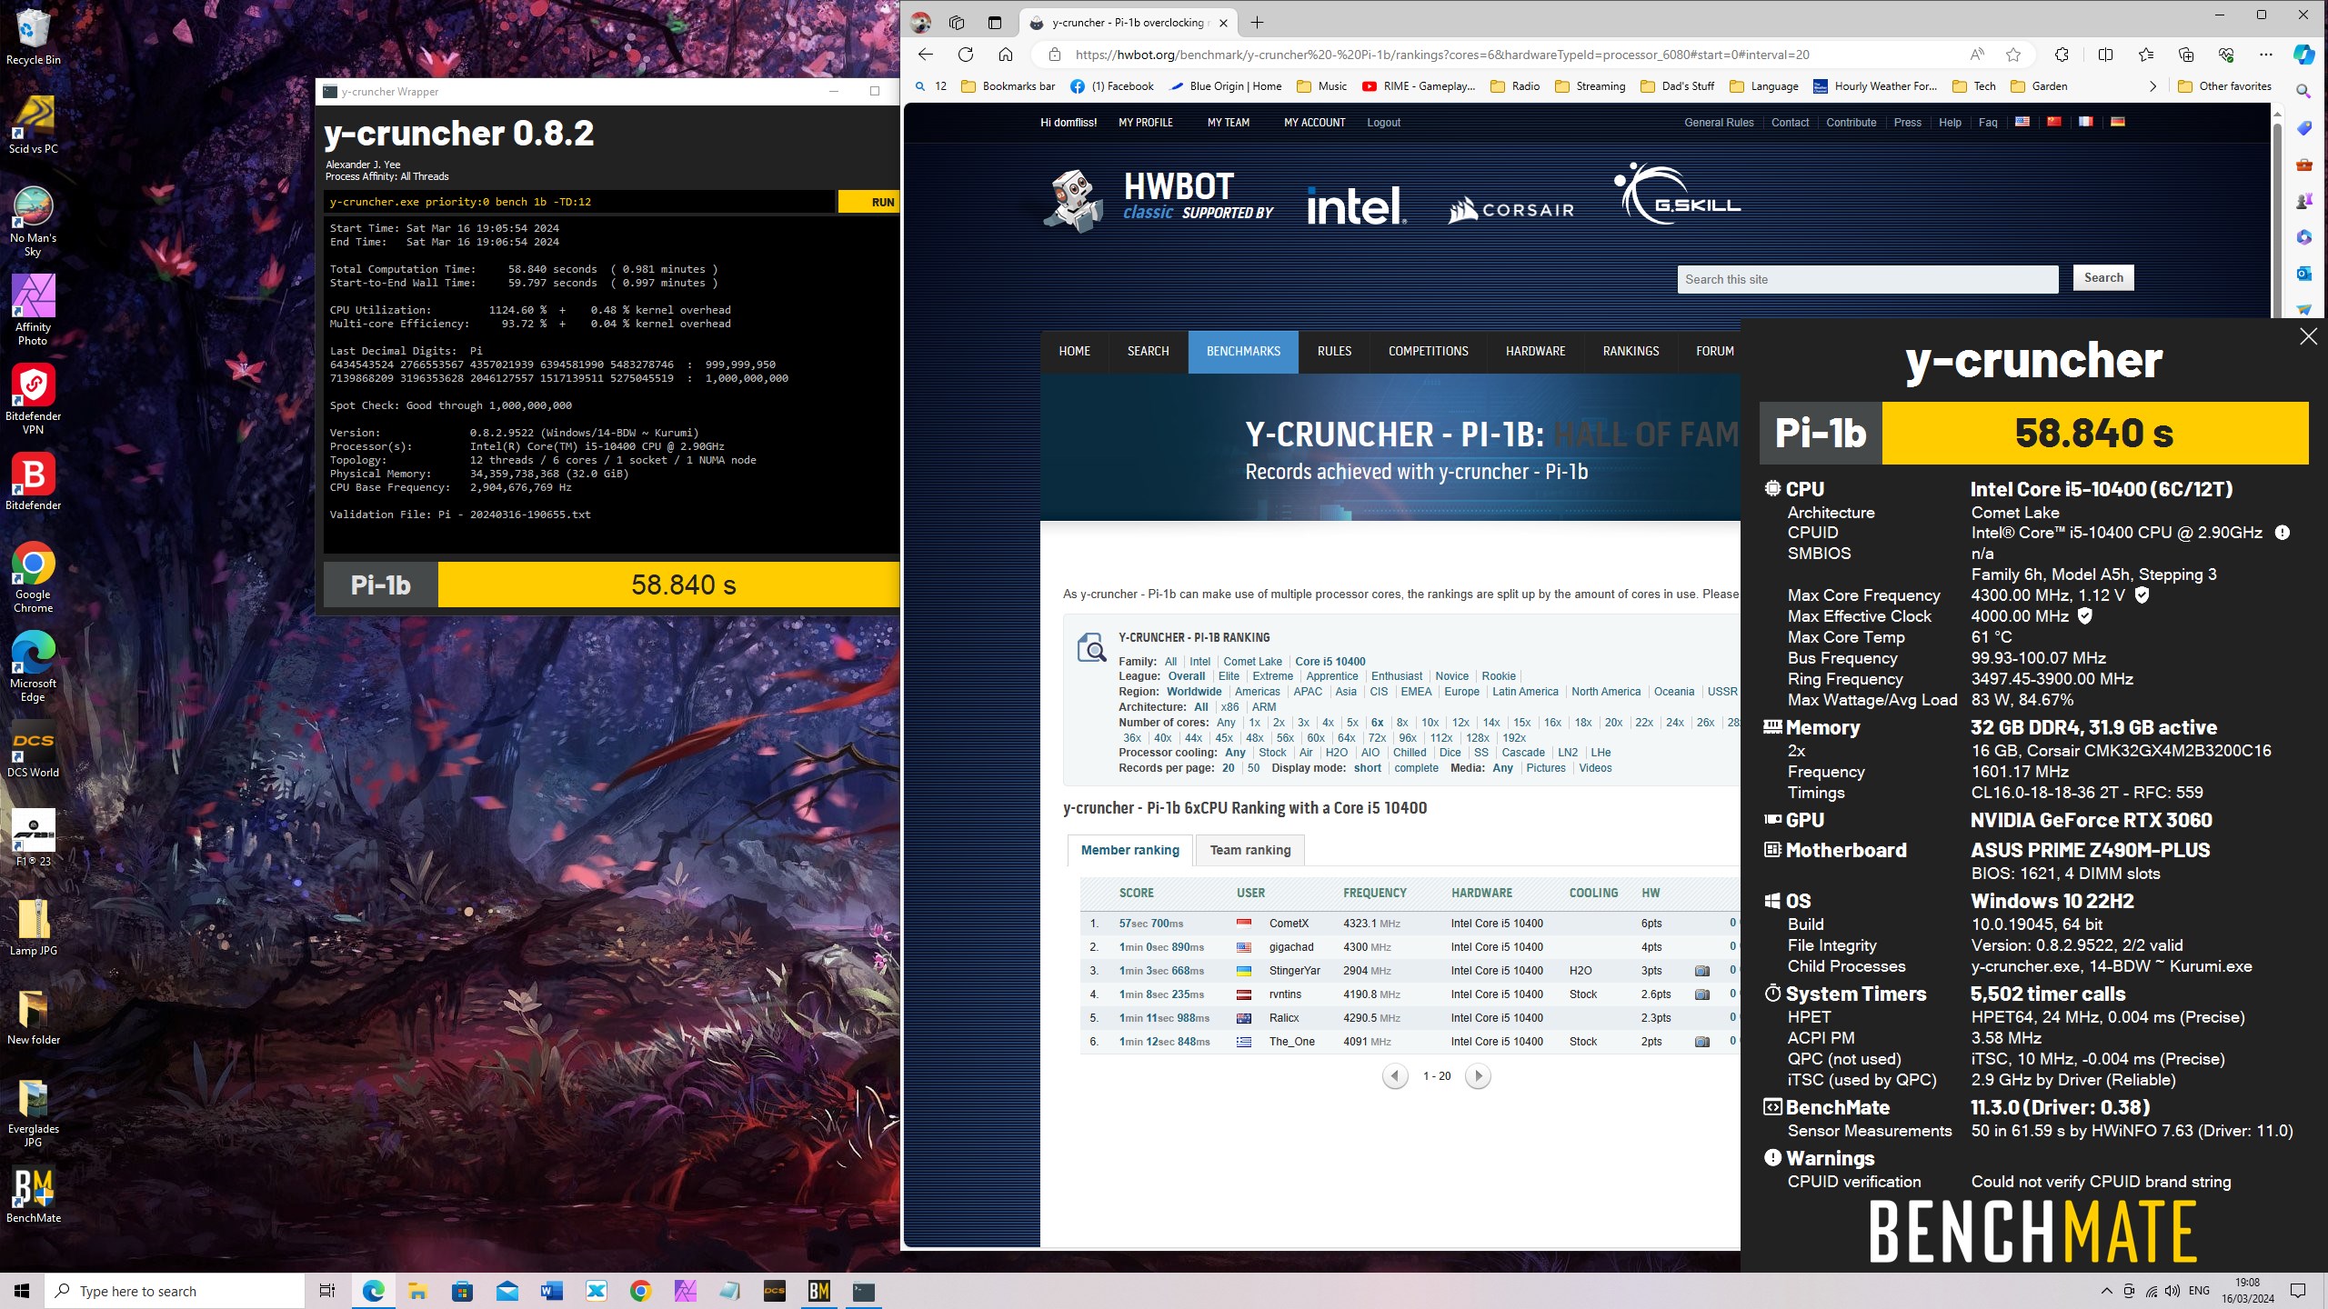Switch display mode to complete

(1416, 768)
